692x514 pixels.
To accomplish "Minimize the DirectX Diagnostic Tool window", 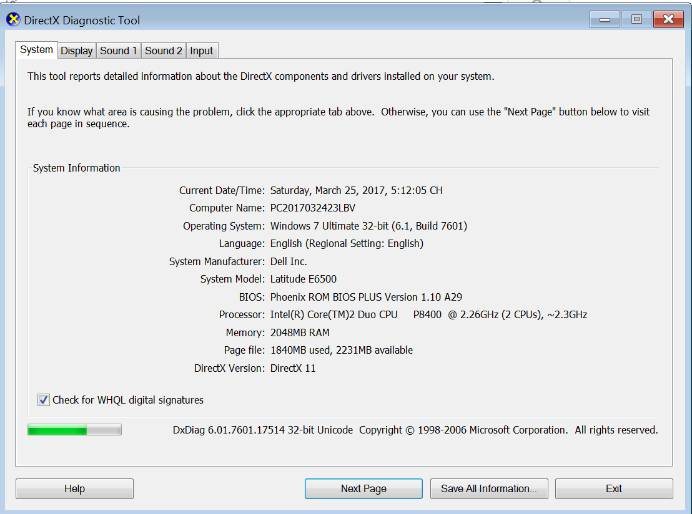I will 605,20.
